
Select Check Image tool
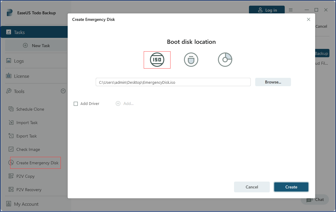[x=28, y=149]
